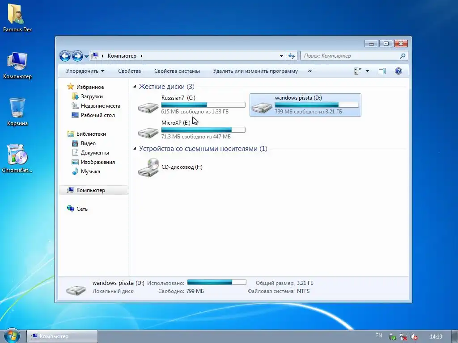Image resolution: width=458 pixels, height=343 pixels.
Task: Click the network tray icon
Action: click(403, 337)
